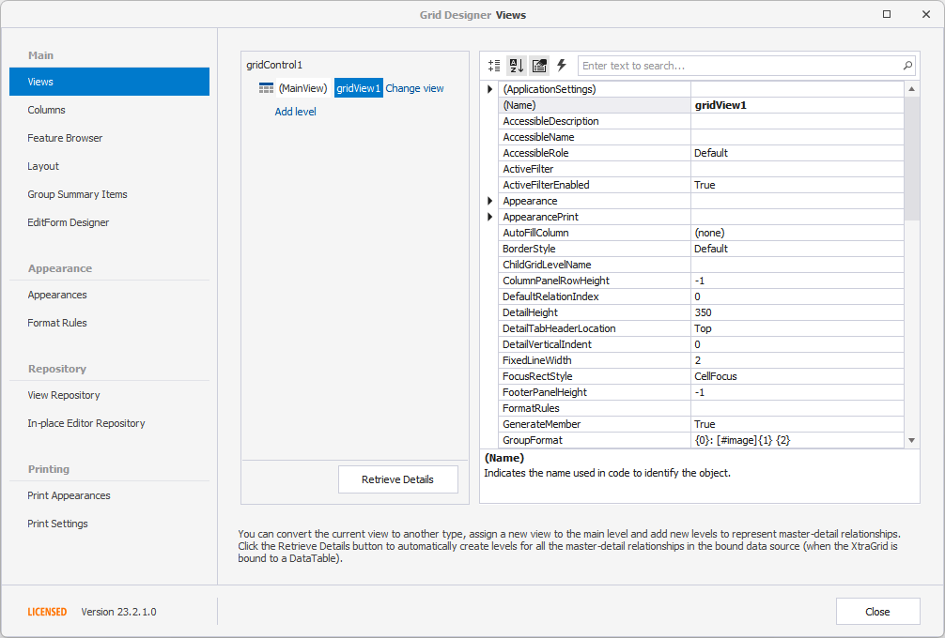Click the Close button at bottom
The height and width of the screenshot is (638, 945).
pos(877,612)
